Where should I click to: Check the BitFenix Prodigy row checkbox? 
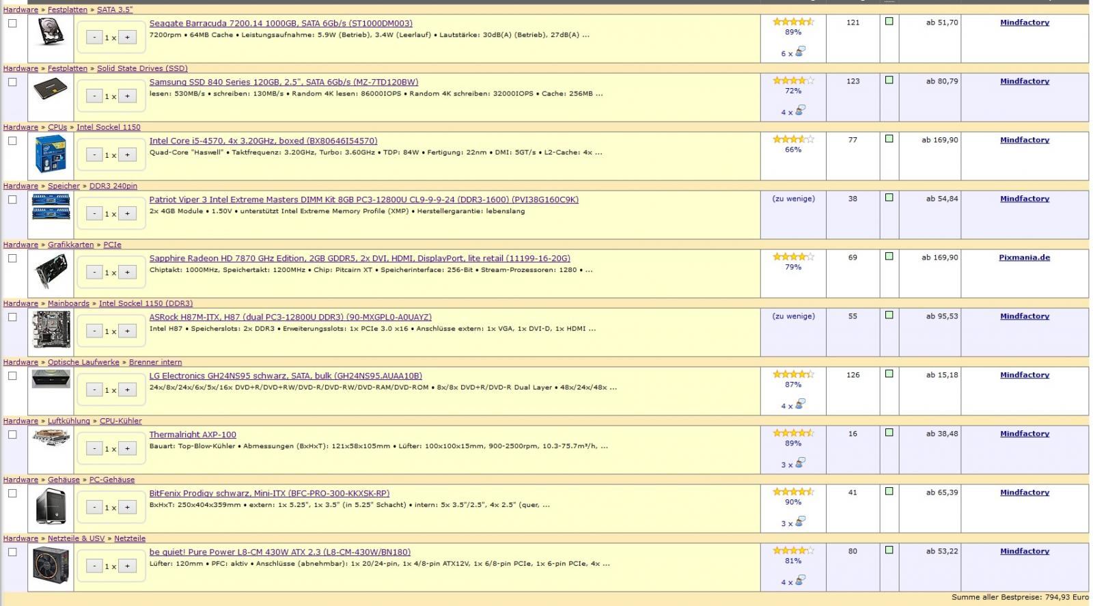12,493
